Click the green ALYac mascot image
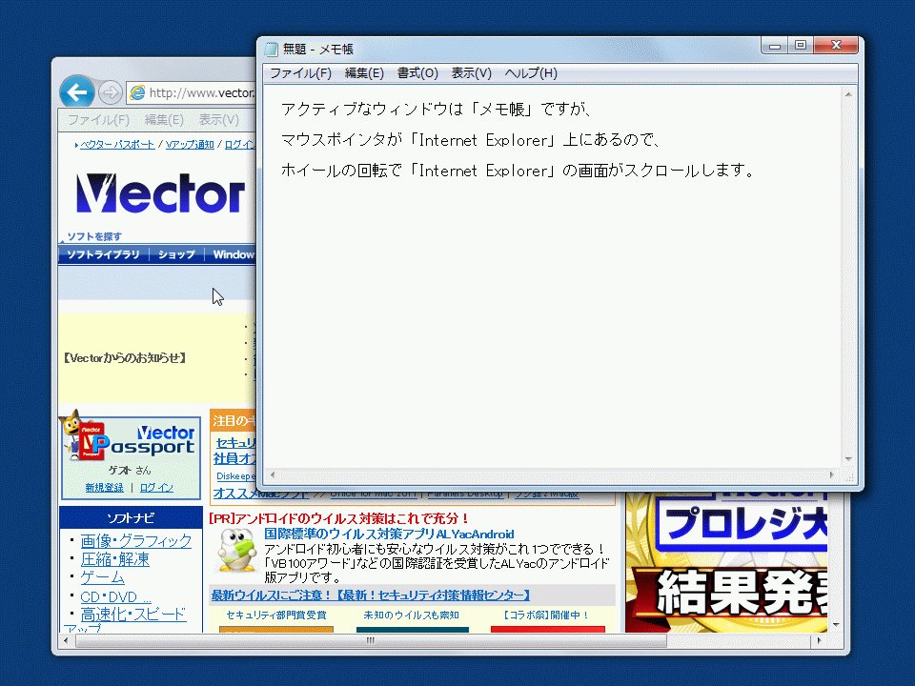 coord(236,550)
